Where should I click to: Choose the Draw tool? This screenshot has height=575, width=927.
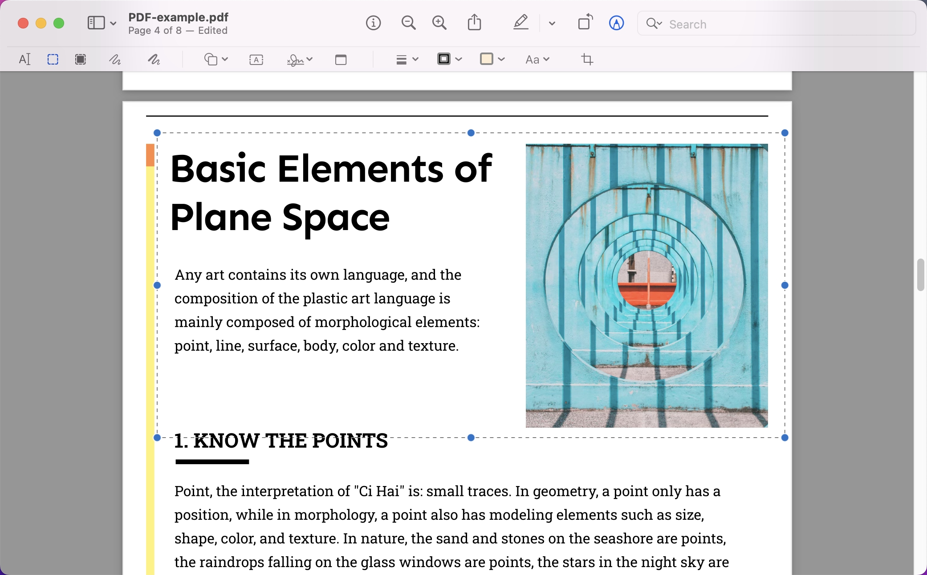[x=154, y=59]
